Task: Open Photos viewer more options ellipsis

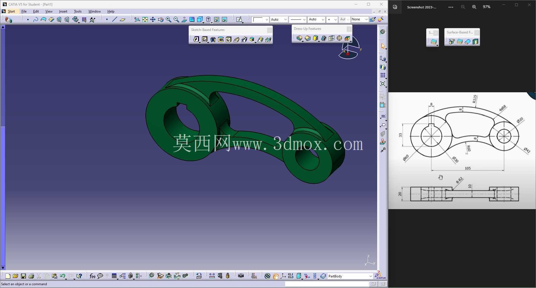Action: click(x=451, y=7)
